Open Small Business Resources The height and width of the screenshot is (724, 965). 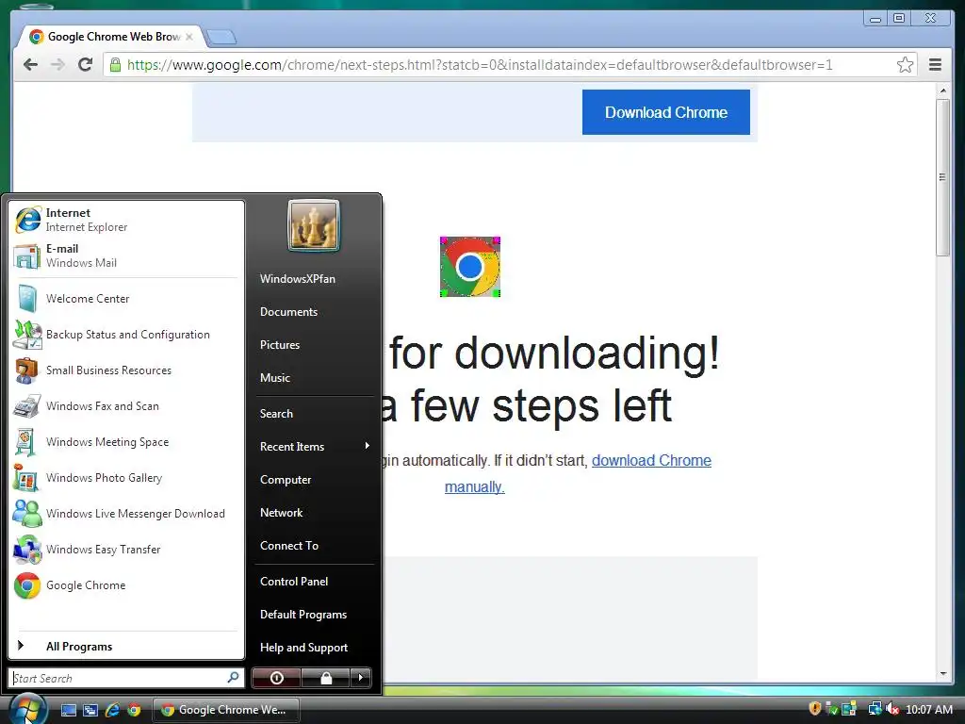coord(126,370)
